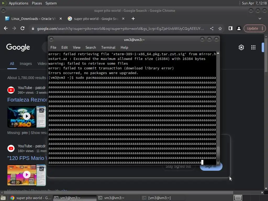268x201 pixels.
Task: Click the terminal scrollbar down arrow
Action: (x=218, y=163)
